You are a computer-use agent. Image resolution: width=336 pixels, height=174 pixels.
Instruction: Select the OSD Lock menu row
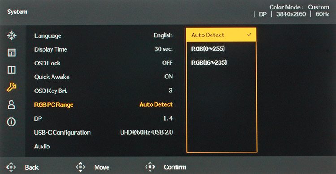[x=103, y=63]
